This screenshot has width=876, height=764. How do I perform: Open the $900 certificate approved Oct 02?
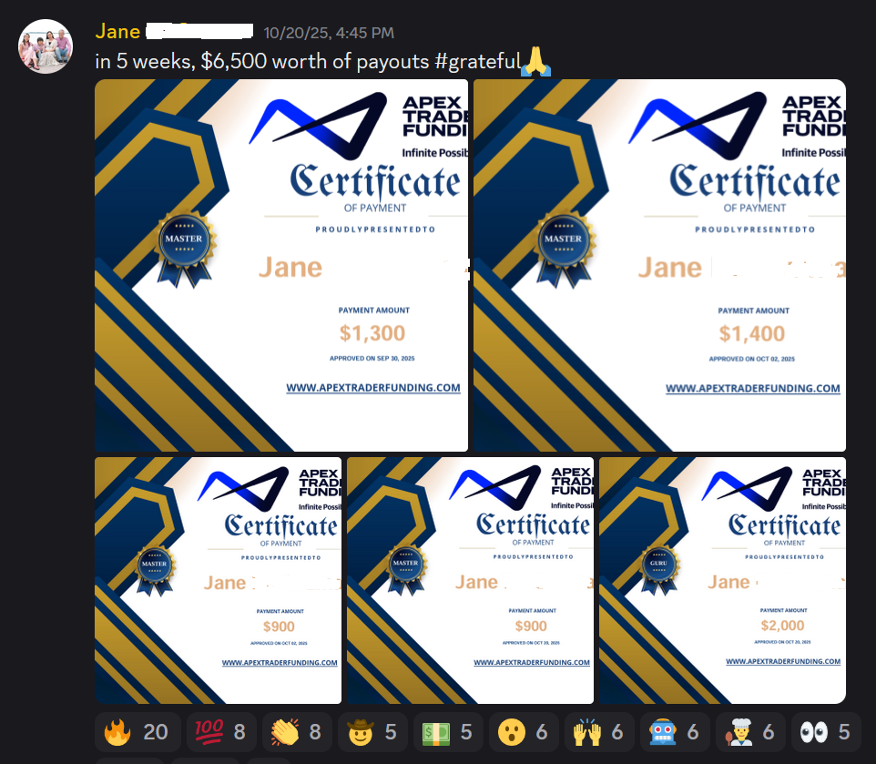click(x=218, y=580)
